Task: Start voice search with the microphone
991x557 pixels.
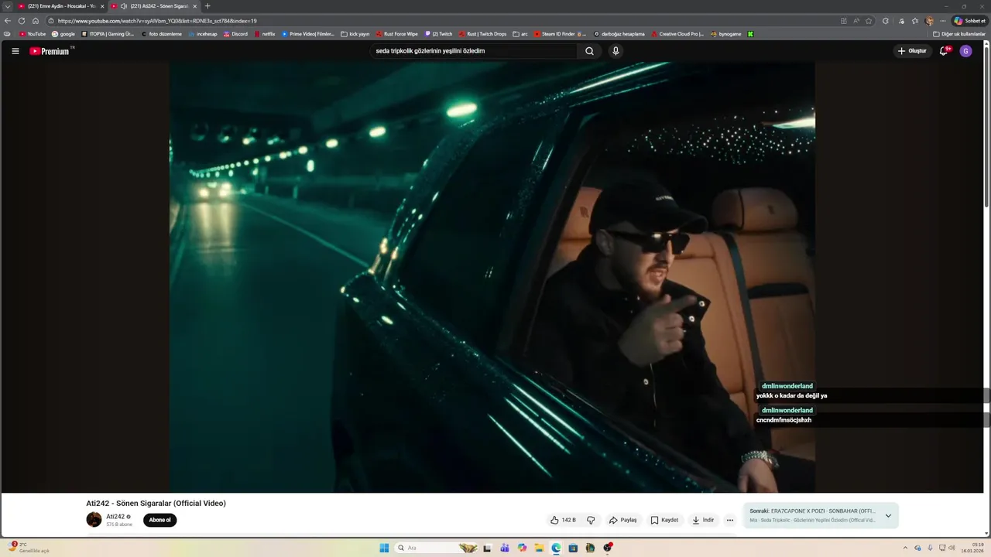Action: pyautogui.click(x=616, y=51)
